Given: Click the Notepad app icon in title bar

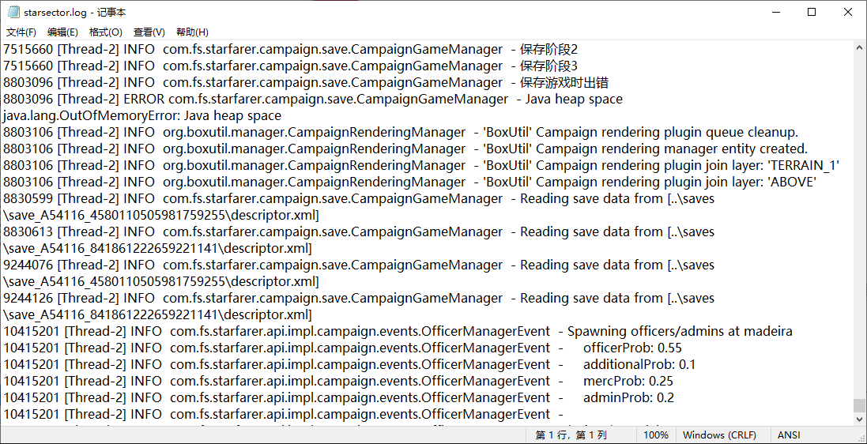Looking at the screenshot, I should (11, 13).
